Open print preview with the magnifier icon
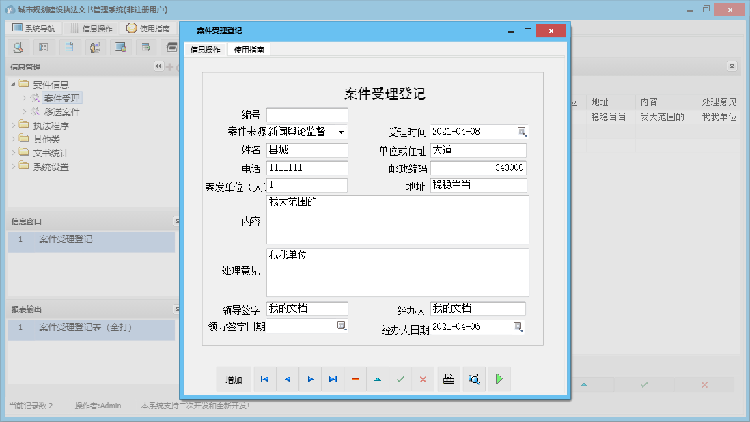 (473, 379)
